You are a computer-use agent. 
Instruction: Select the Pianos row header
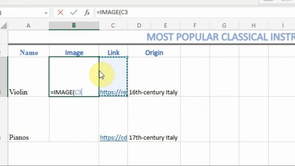[4, 119]
